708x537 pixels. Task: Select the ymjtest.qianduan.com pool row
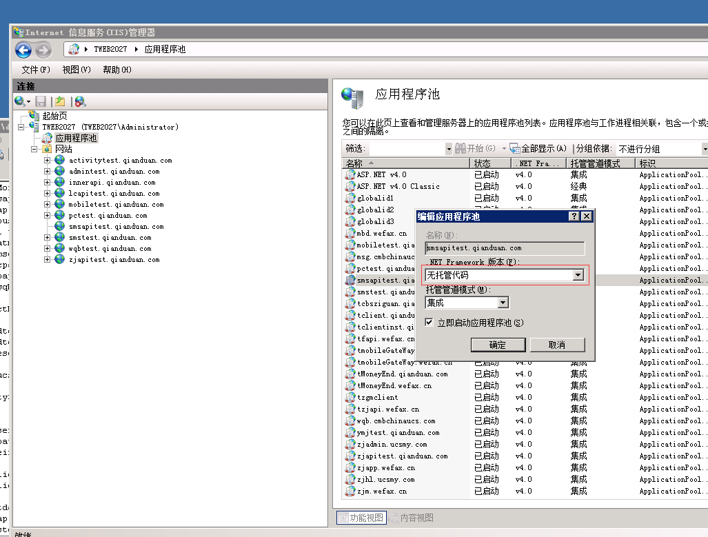pyautogui.click(x=524, y=432)
